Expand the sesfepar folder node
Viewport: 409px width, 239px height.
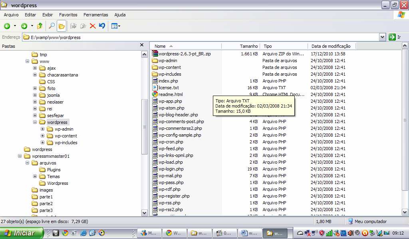[x=35, y=116]
